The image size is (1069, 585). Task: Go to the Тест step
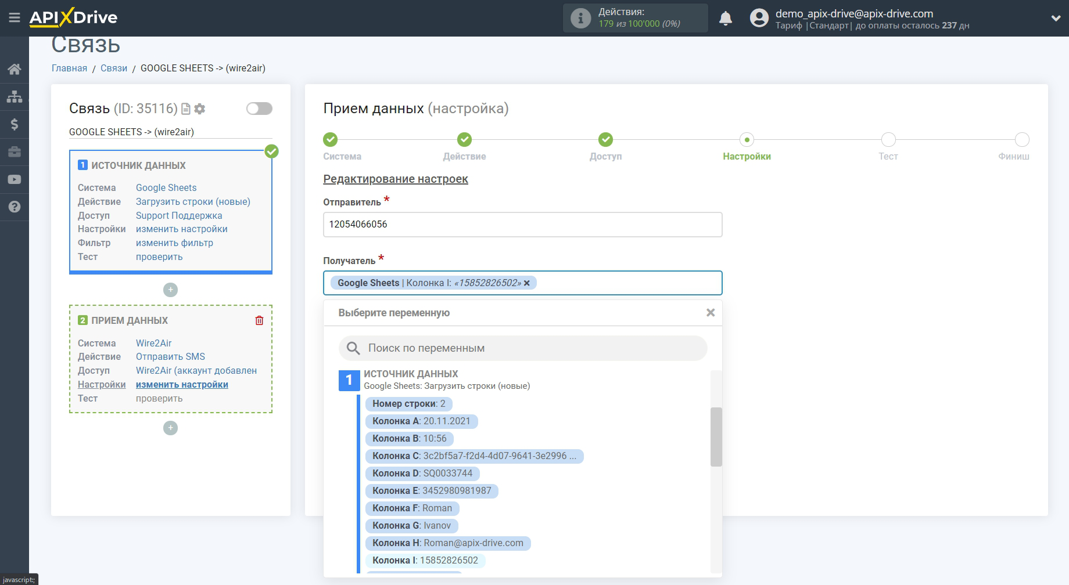click(x=888, y=140)
